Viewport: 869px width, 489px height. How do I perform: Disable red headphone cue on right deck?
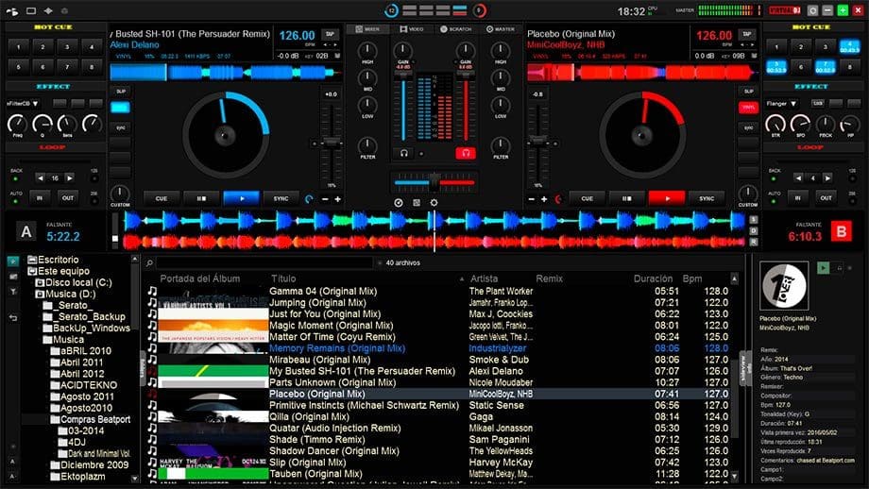(x=466, y=153)
